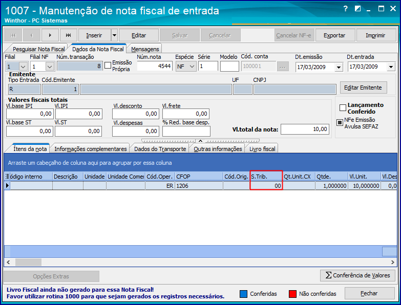Click the Vl.Unit. column header
The width and height of the screenshot is (401, 305).
tap(364, 177)
